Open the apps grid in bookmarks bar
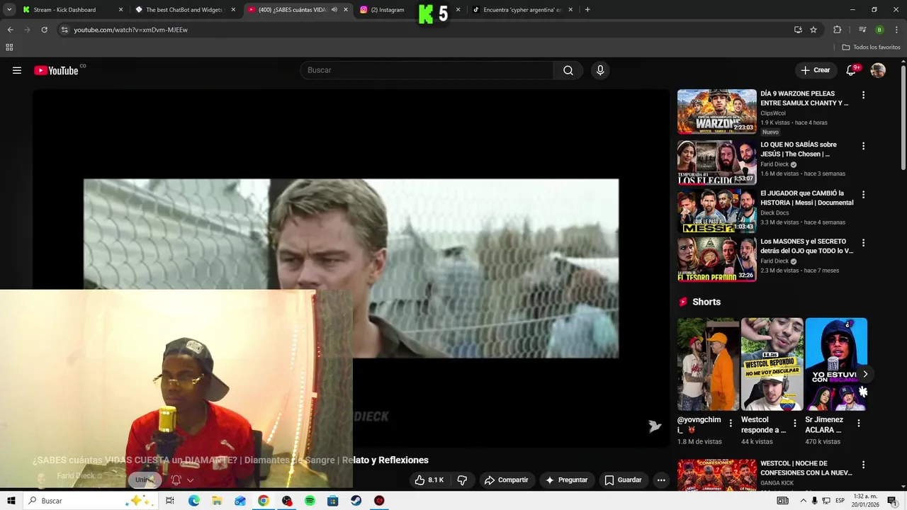The height and width of the screenshot is (510, 907). 9,47
